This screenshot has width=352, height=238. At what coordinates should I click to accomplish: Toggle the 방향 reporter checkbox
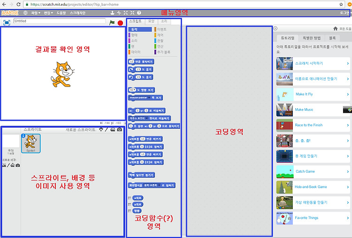coord(130,211)
